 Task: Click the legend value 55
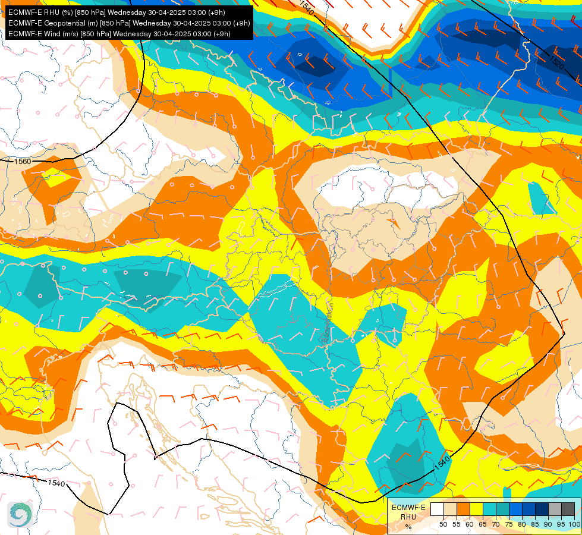click(457, 524)
